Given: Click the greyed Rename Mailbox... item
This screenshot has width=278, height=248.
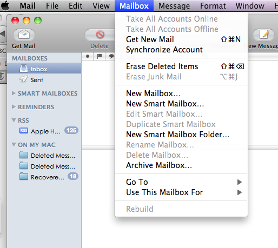Looking at the screenshot, I should click(x=181, y=145).
